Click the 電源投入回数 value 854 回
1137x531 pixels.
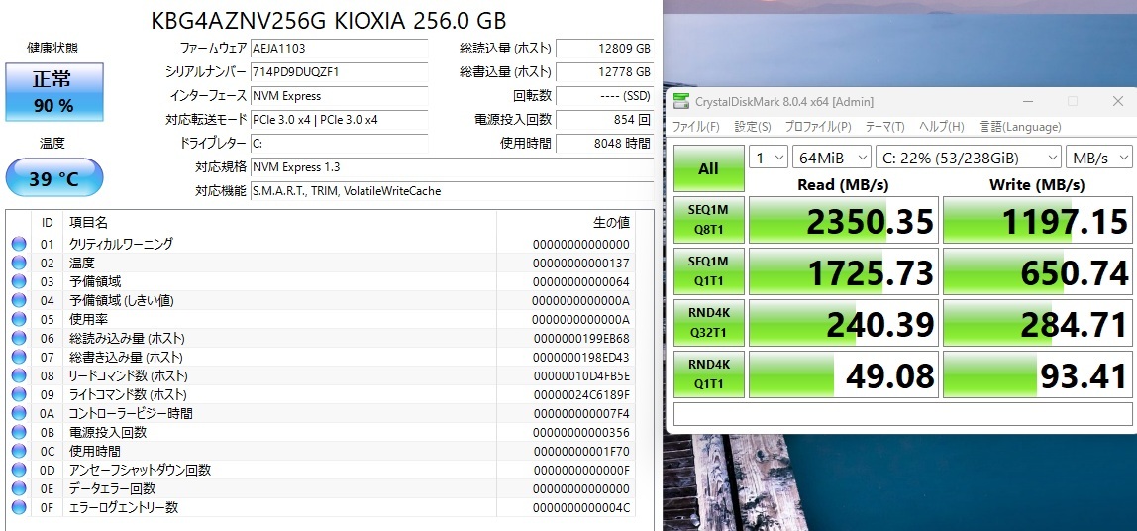[604, 120]
